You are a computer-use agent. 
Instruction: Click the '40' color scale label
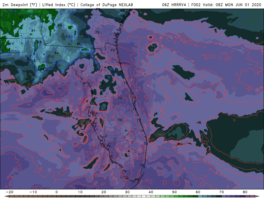(151, 192)
